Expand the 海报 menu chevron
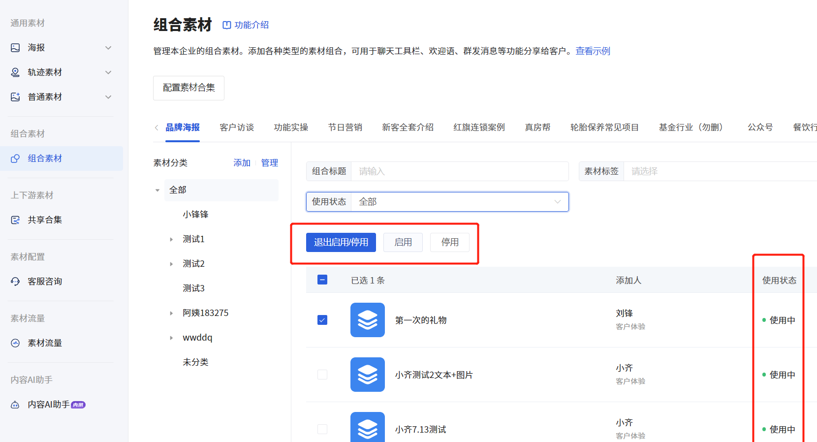Viewport: 817px width, 442px height. click(x=108, y=48)
